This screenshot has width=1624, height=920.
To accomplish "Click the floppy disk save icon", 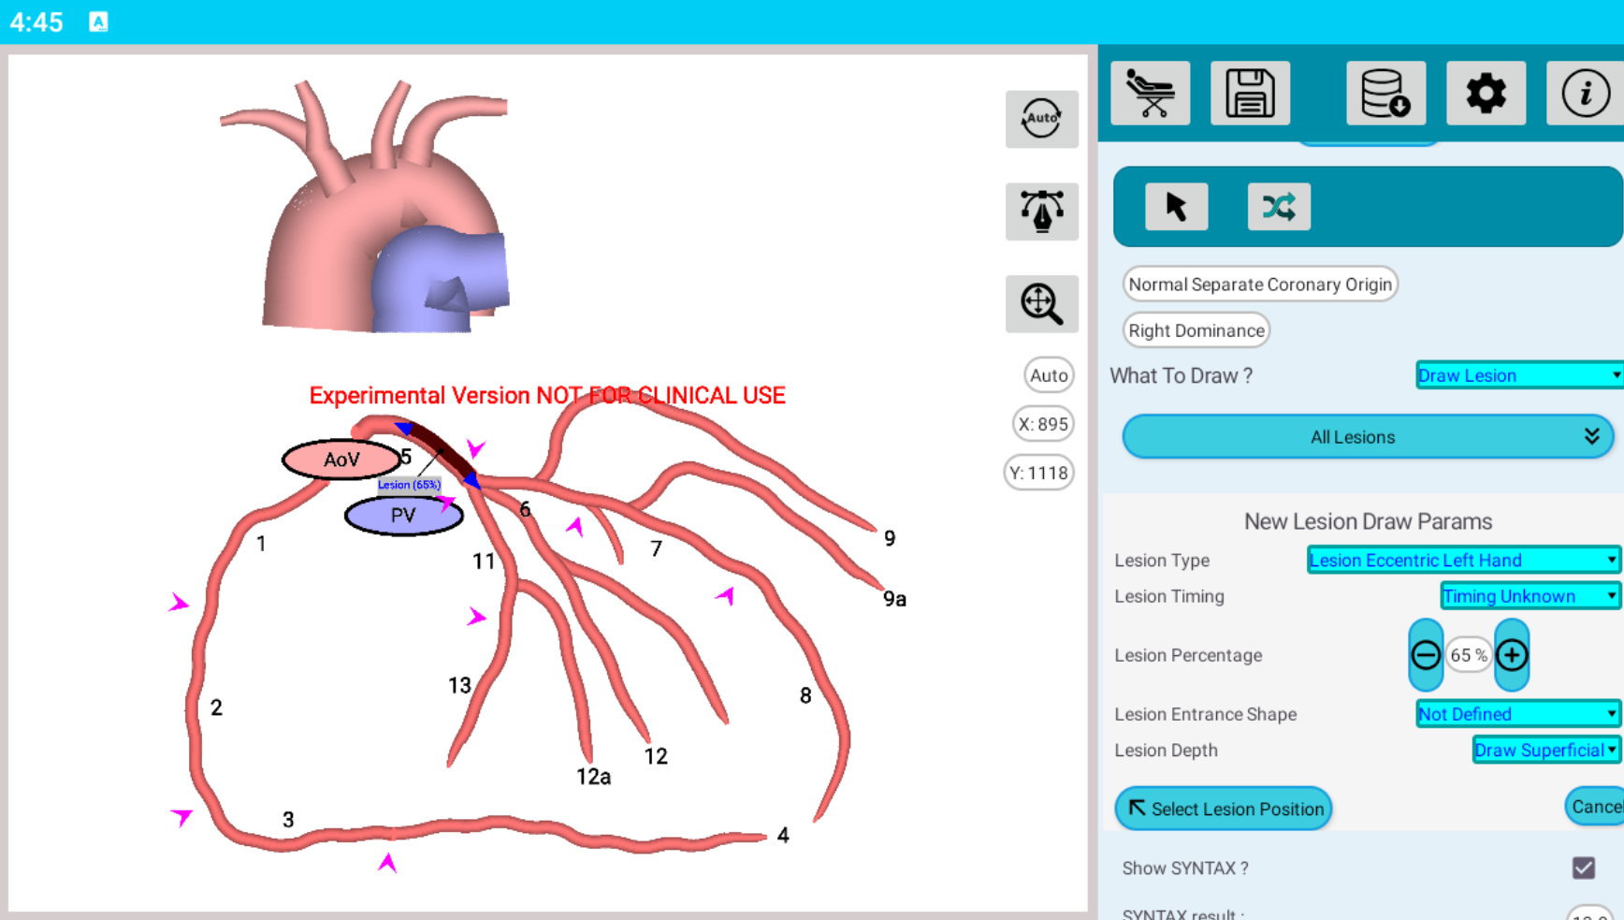I will click(1250, 94).
